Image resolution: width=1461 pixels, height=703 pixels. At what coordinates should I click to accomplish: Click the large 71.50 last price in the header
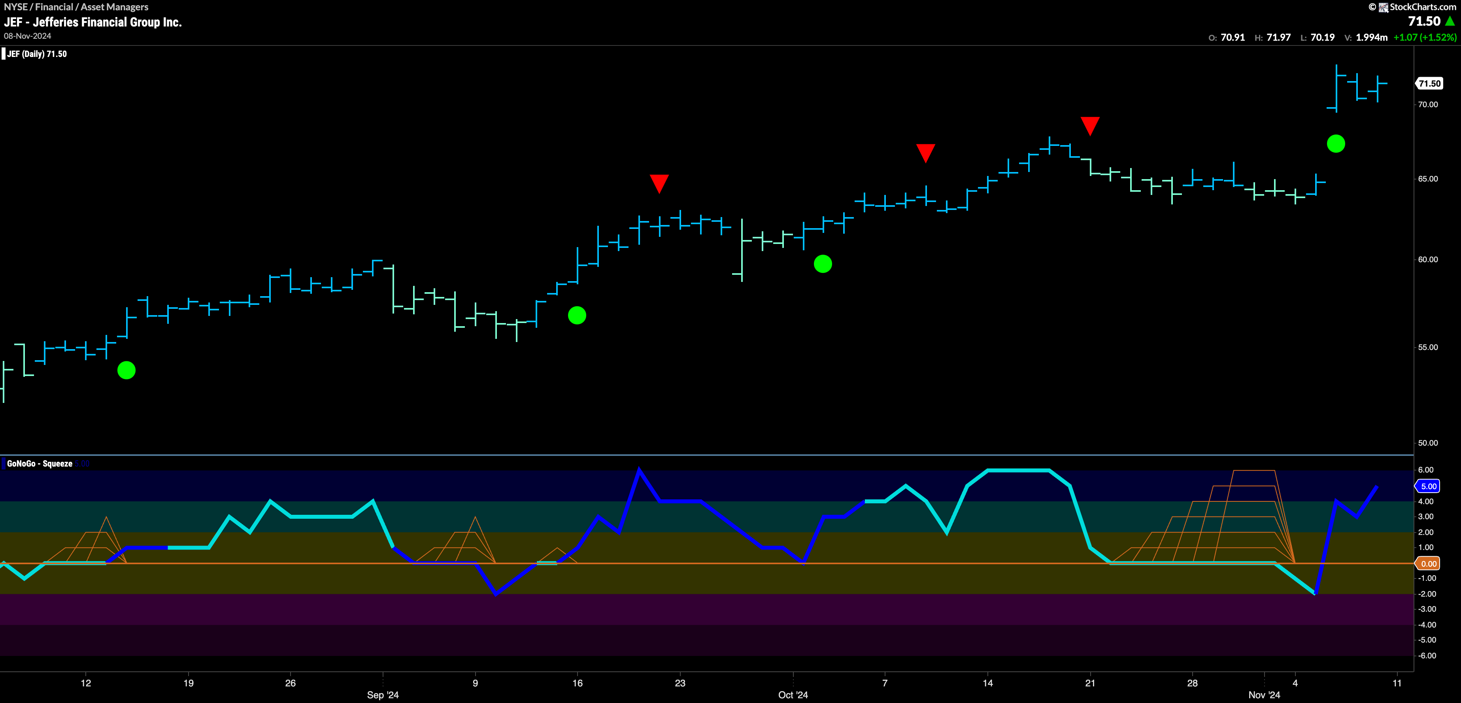[1424, 21]
